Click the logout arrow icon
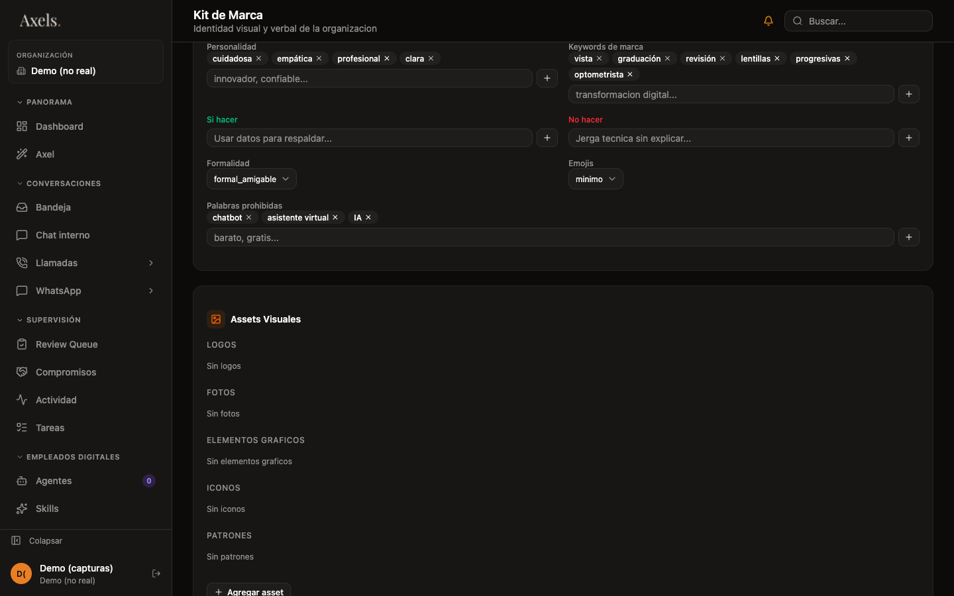Image resolution: width=954 pixels, height=596 pixels. point(156,573)
